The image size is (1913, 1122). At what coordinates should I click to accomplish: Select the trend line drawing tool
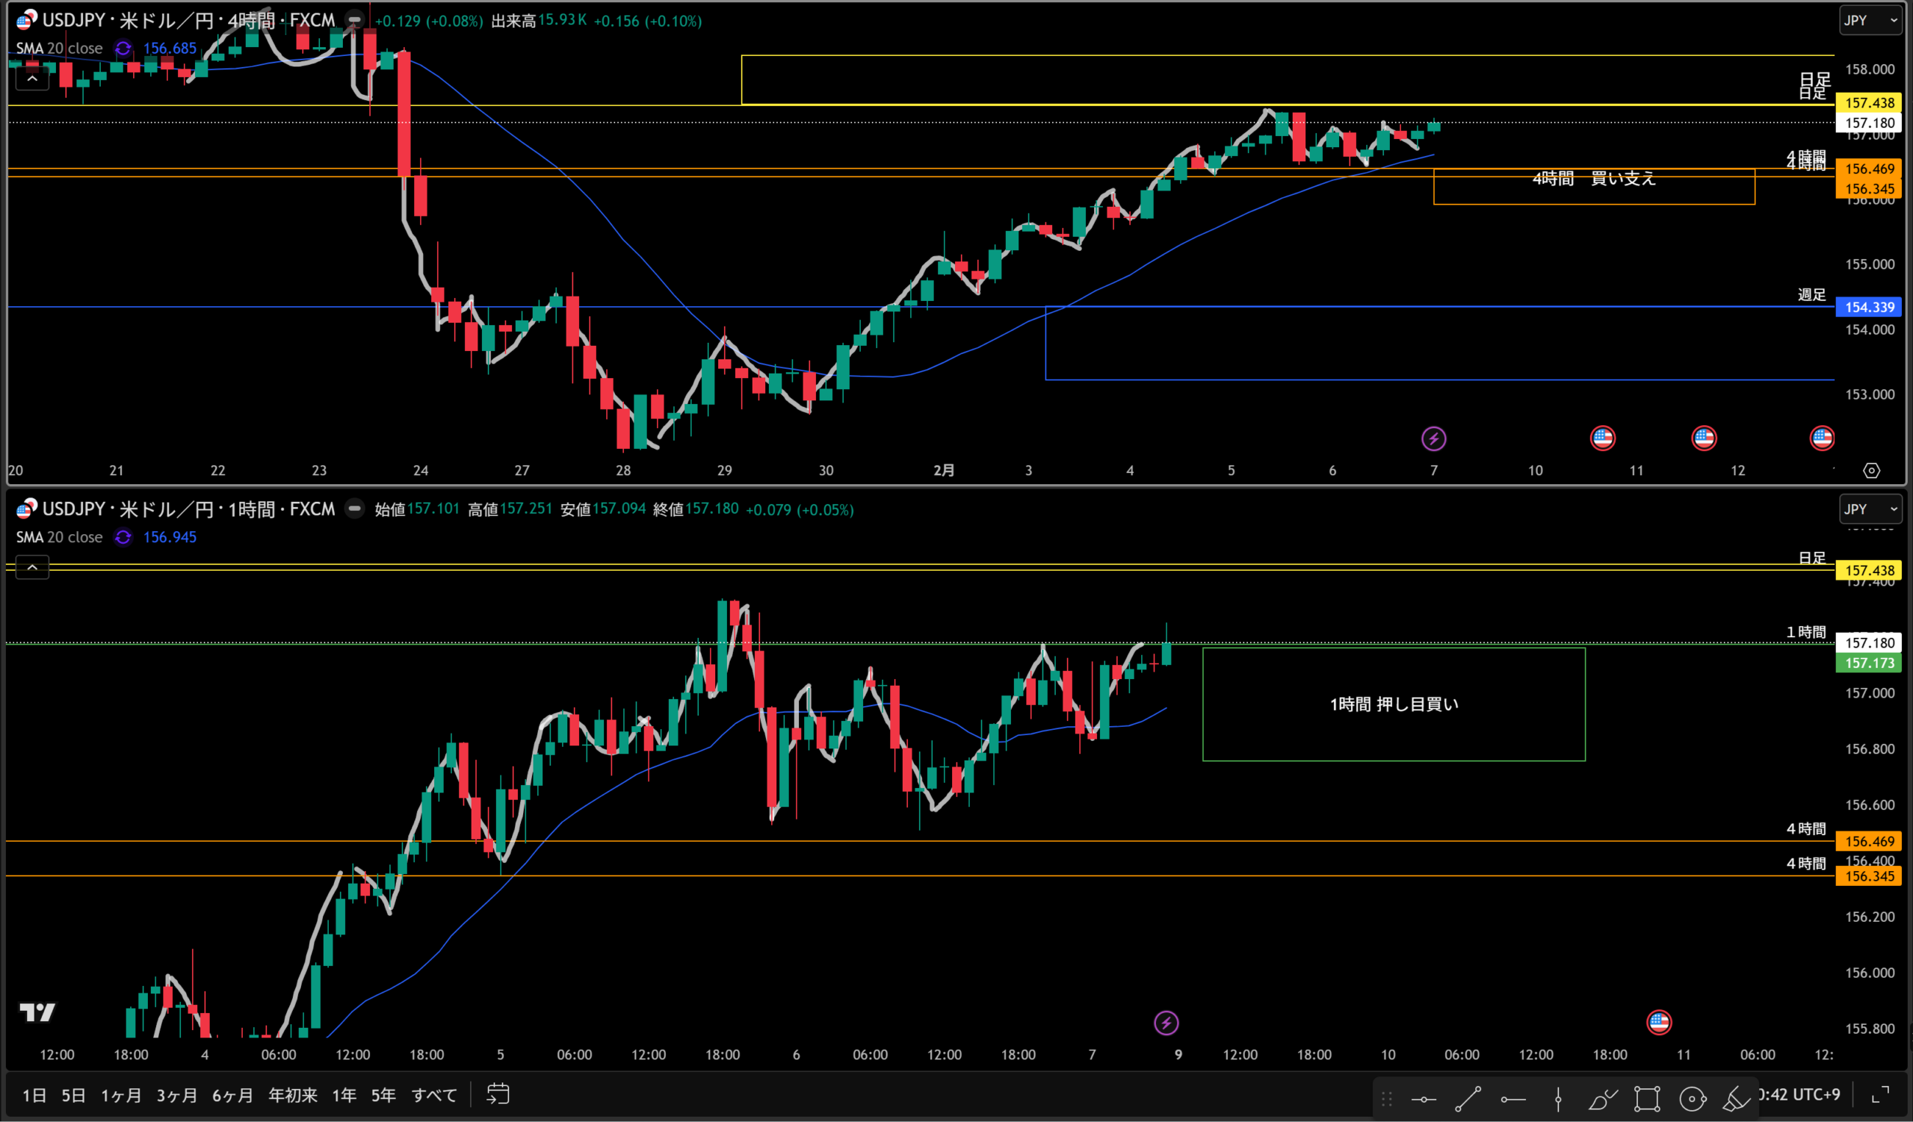[1468, 1099]
